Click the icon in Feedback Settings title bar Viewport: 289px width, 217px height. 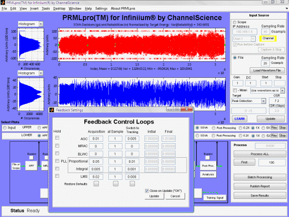tap(52, 110)
